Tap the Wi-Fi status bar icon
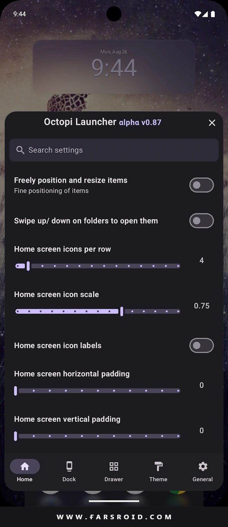 [198, 14]
